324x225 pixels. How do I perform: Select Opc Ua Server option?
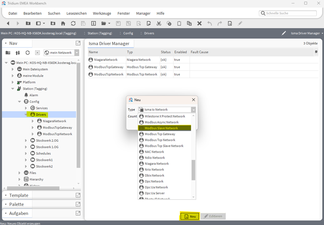coord(165,193)
